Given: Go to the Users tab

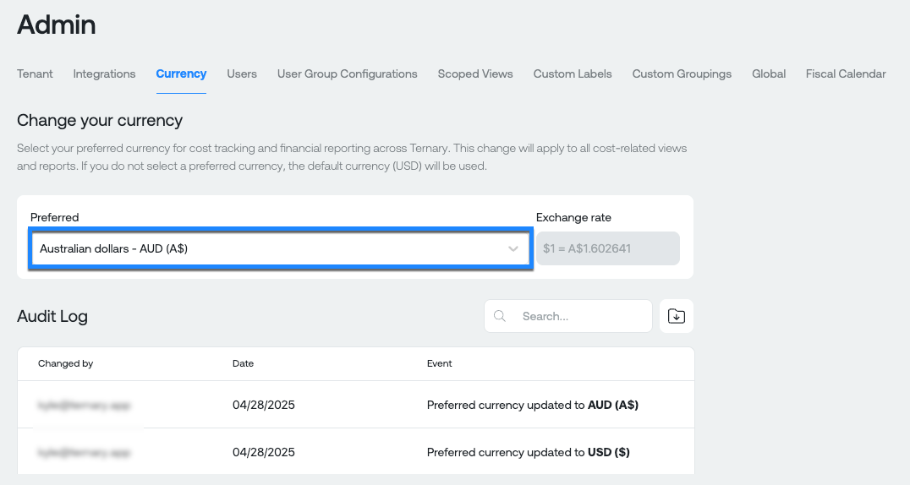Looking at the screenshot, I should click(x=242, y=74).
